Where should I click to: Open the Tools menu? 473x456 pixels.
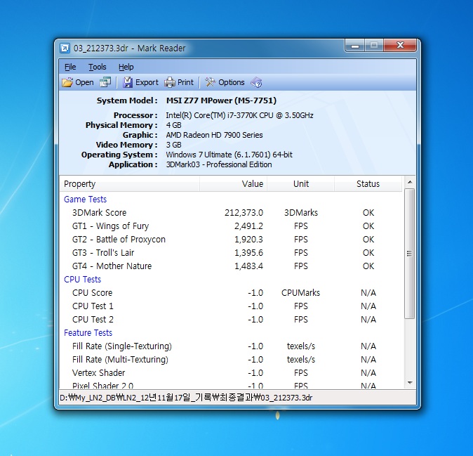[97, 67]
